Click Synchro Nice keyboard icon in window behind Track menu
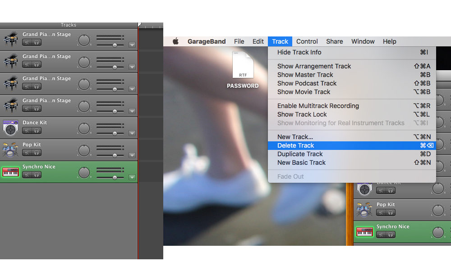 (x=364, y=232)
